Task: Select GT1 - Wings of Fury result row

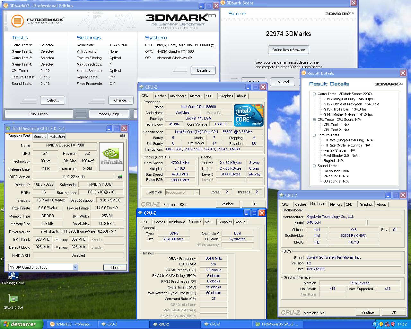Action: coord(348,99)
